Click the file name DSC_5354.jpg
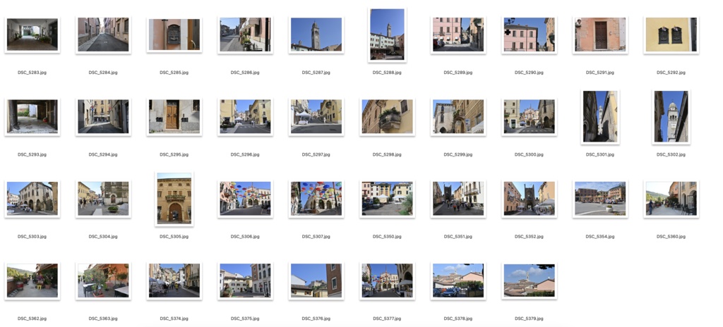Image resolution: width=723 pixels, height=327 pixels. click(600, 237)
